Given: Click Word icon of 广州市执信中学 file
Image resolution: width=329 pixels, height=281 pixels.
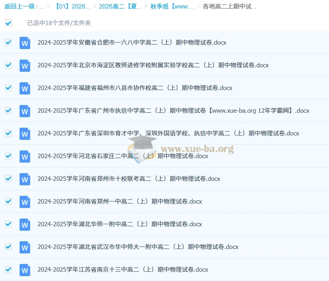Looking at the screenshot, I should tap(25, 111).
